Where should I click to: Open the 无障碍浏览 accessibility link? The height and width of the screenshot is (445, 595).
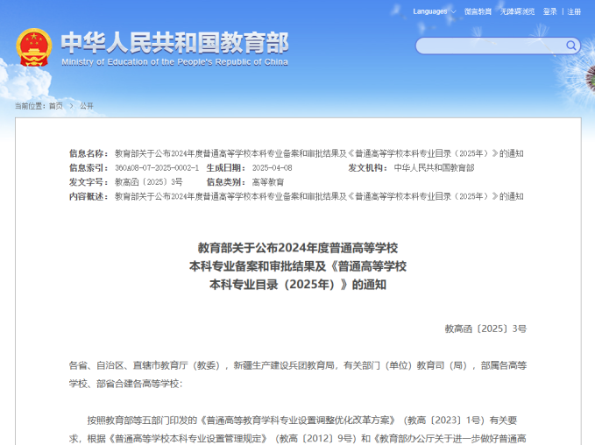click(x=517, y=11)
